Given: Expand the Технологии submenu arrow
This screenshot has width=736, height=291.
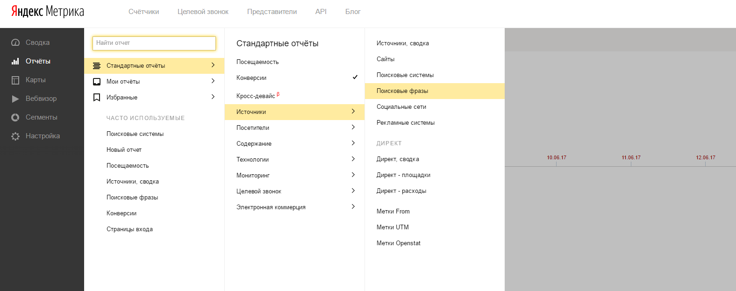Looking at the screenshot, I should [x=353, y=159].
